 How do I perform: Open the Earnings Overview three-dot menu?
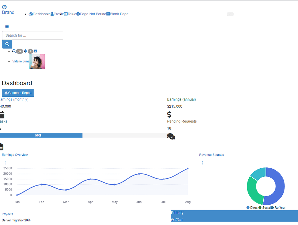[5, 163]
